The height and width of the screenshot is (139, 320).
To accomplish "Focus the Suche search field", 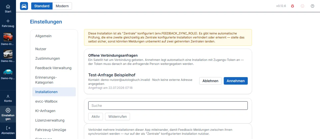I will click(168, 106).
